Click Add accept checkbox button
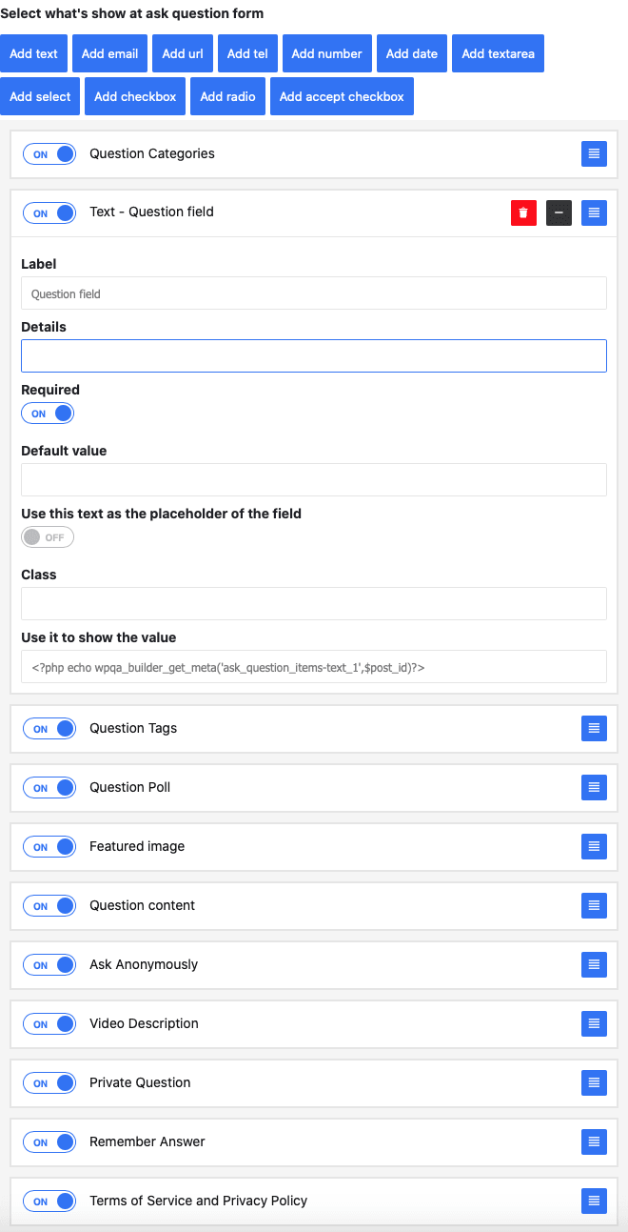The height and width of the screenshot is (1232, 628). 342,96
